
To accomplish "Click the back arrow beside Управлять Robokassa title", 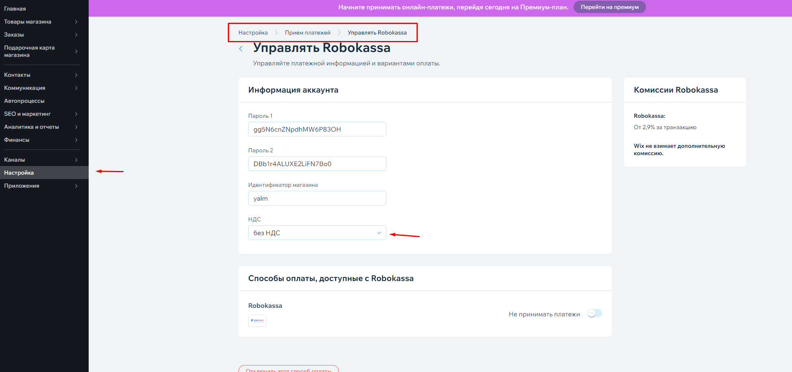I will pyautogui.click(x=241, y=49).
